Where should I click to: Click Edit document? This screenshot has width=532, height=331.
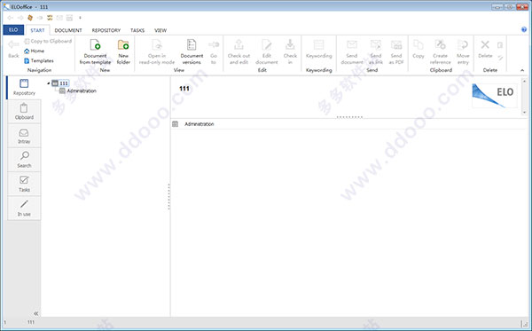pyautogui.click(x=267, y=51)
